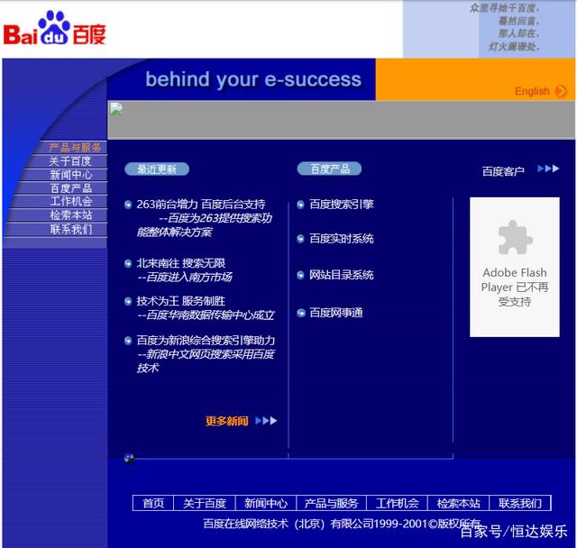Click the bullet icon beside 百度网事通
The height and width of the screenshot is (548, 577).
pyautogui.click(x=301, y=313)
